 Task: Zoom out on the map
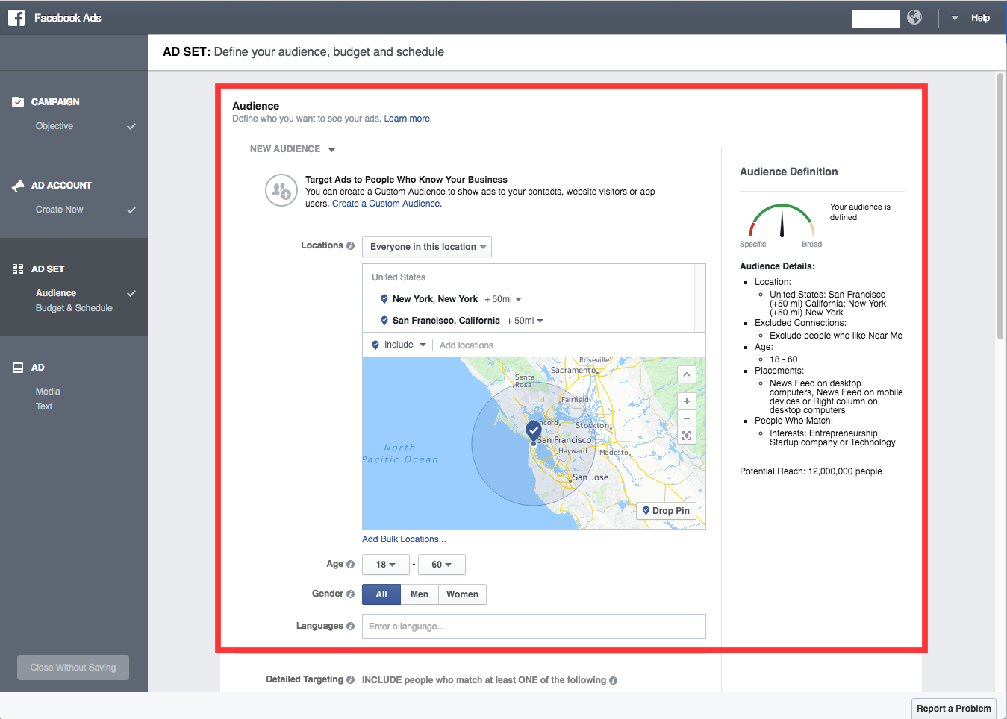pyautogui.click(x=687, y=418)
